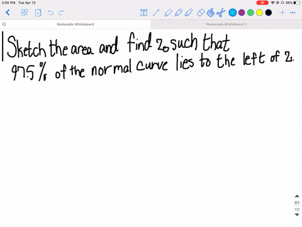This screenshot has height=227, width=302.
Task: Select the first pen tool
Action: pyautogui.click(x=168, y=13)
